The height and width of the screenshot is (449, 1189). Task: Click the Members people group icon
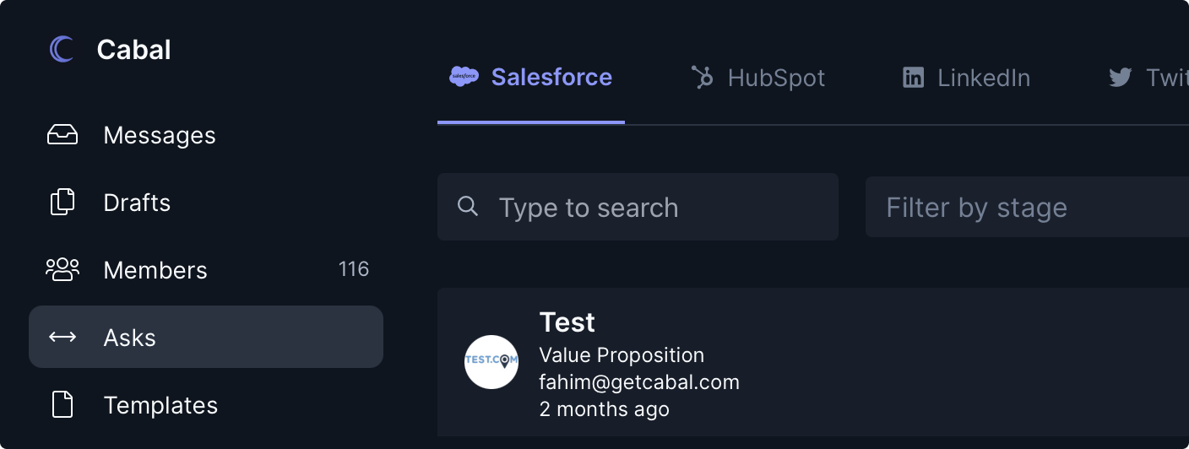(x=62, y=269)
